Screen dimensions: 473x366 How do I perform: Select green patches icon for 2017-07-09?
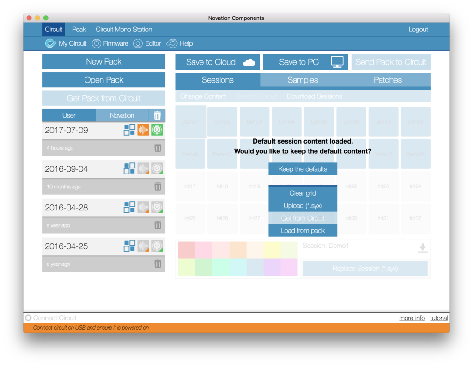click(157, 130)
